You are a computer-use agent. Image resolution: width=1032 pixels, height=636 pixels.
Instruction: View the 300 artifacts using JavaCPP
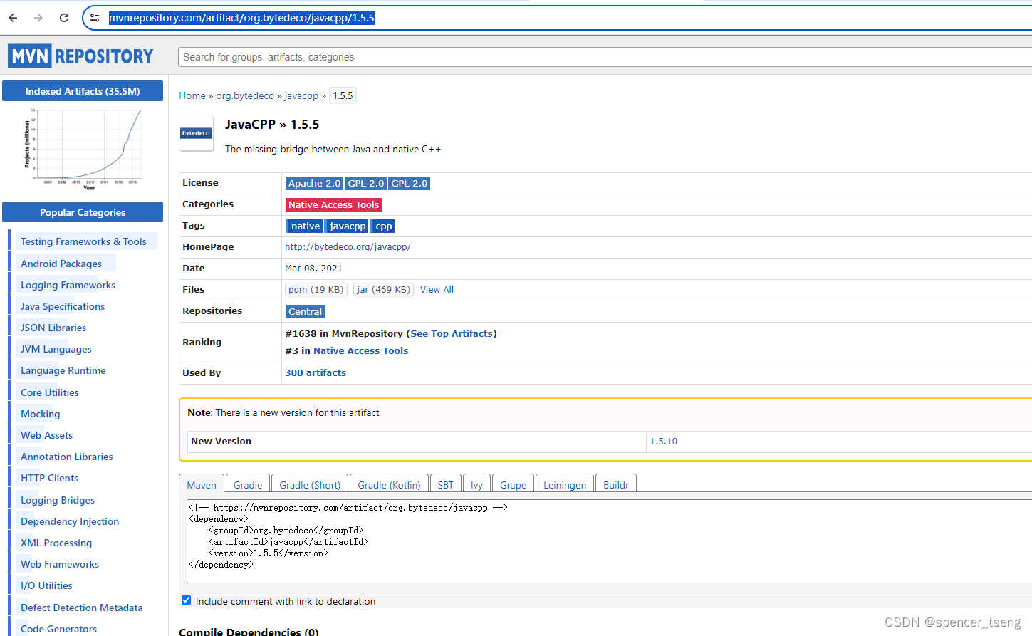tap(315, 372)
